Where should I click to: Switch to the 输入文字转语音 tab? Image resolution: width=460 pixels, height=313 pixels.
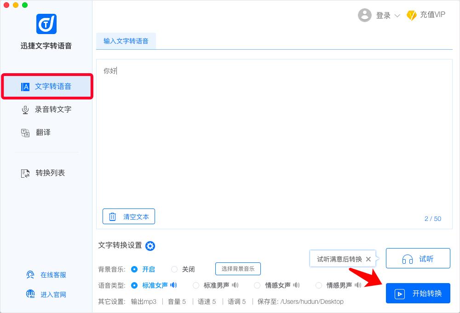point(126,41)
